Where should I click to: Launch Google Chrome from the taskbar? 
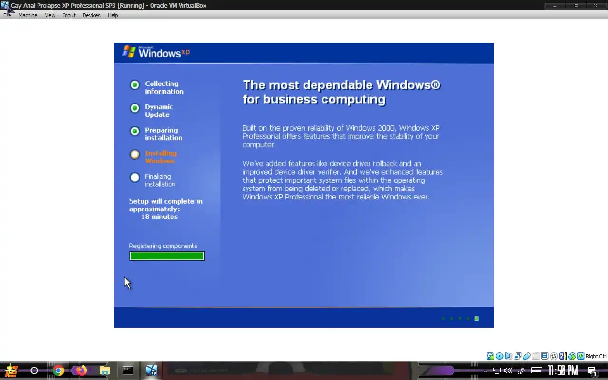pyautogui.click(x=58, y=370)
